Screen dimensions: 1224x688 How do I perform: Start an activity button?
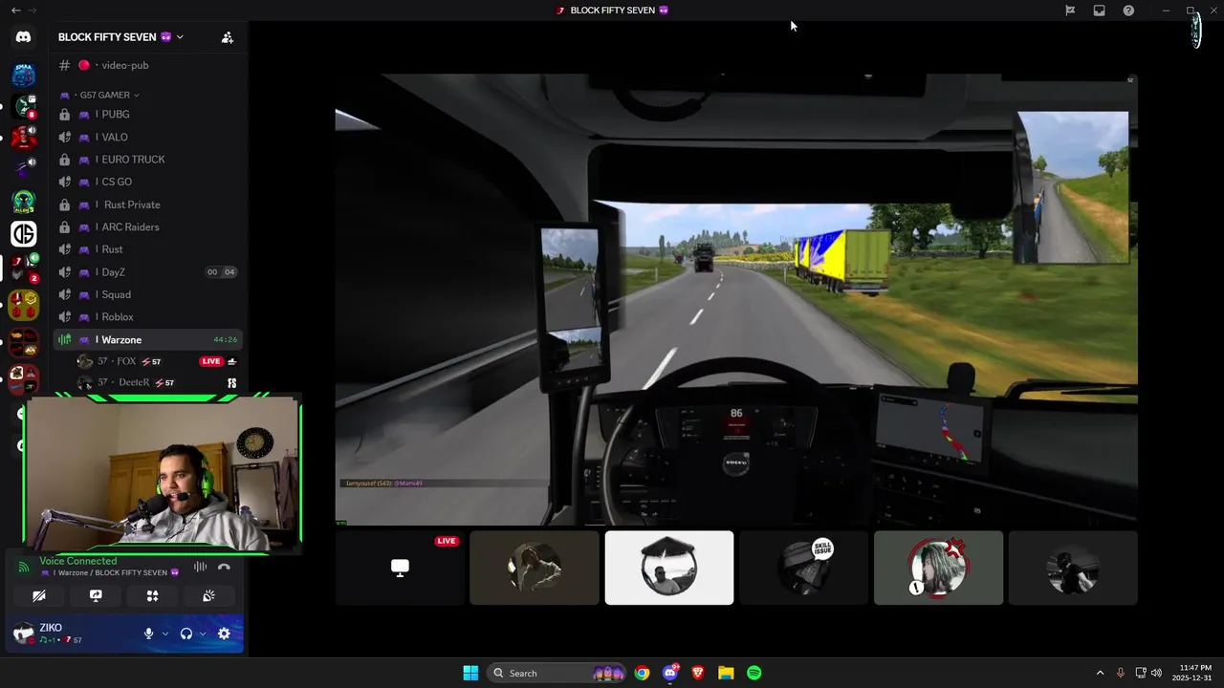click(152, 595)
